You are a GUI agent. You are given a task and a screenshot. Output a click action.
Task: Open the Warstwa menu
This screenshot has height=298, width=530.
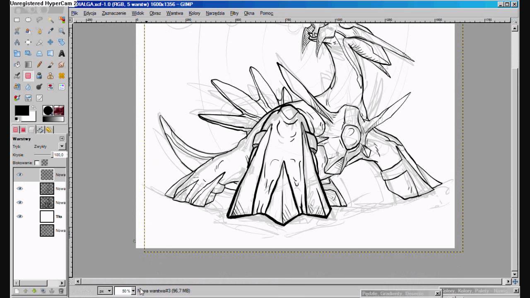click(174, 13)
